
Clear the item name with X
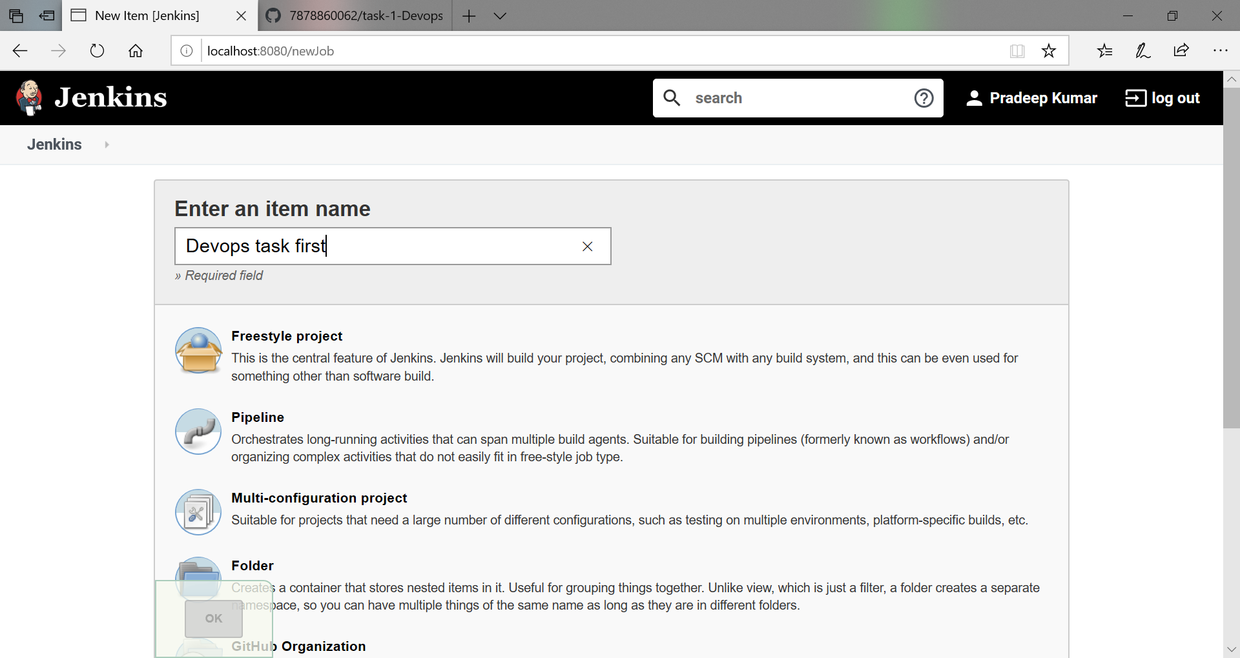587,246
